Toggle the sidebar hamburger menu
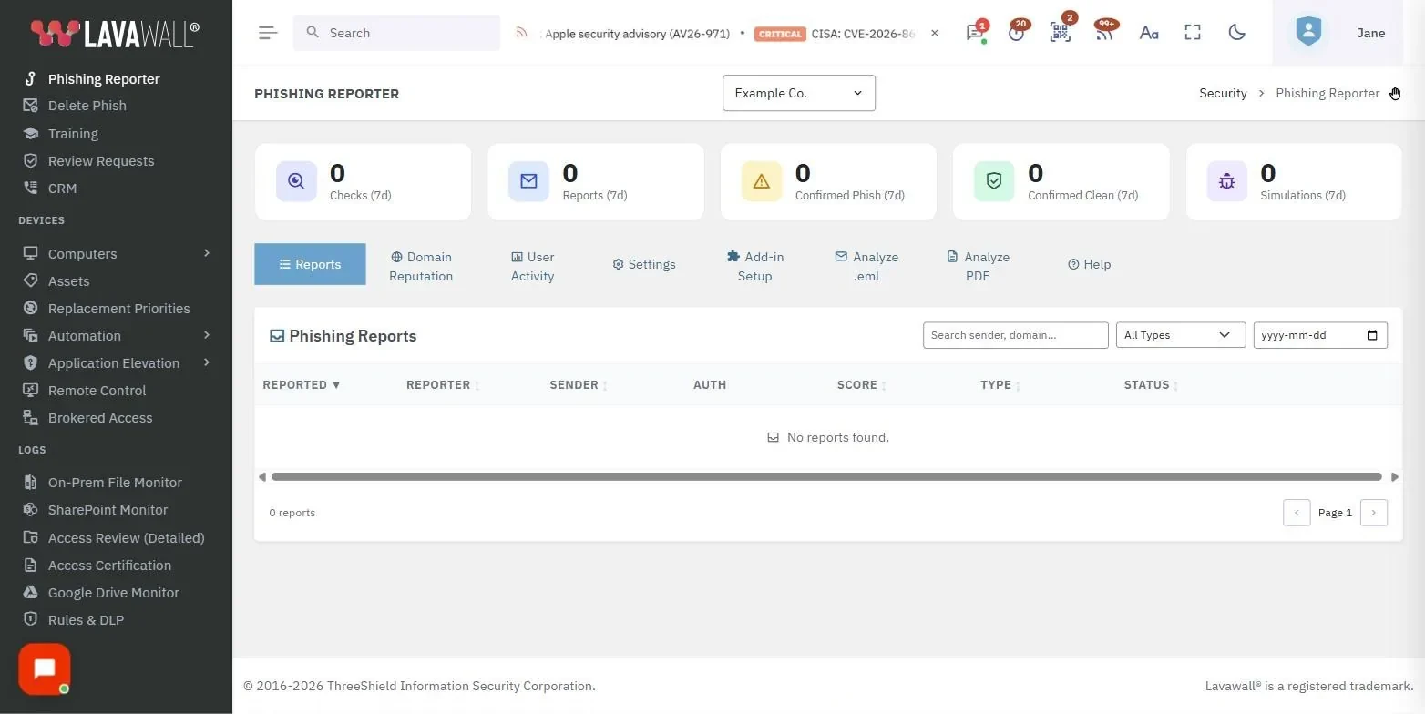1425x714 pixels. coord(267,33)
